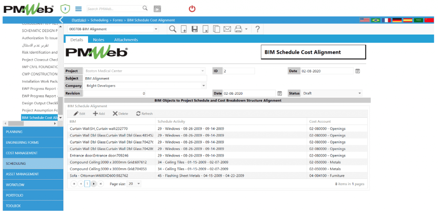Go to first page of grid pager
The width and height of the screenshot is (438, 218).
coord(74,184)
